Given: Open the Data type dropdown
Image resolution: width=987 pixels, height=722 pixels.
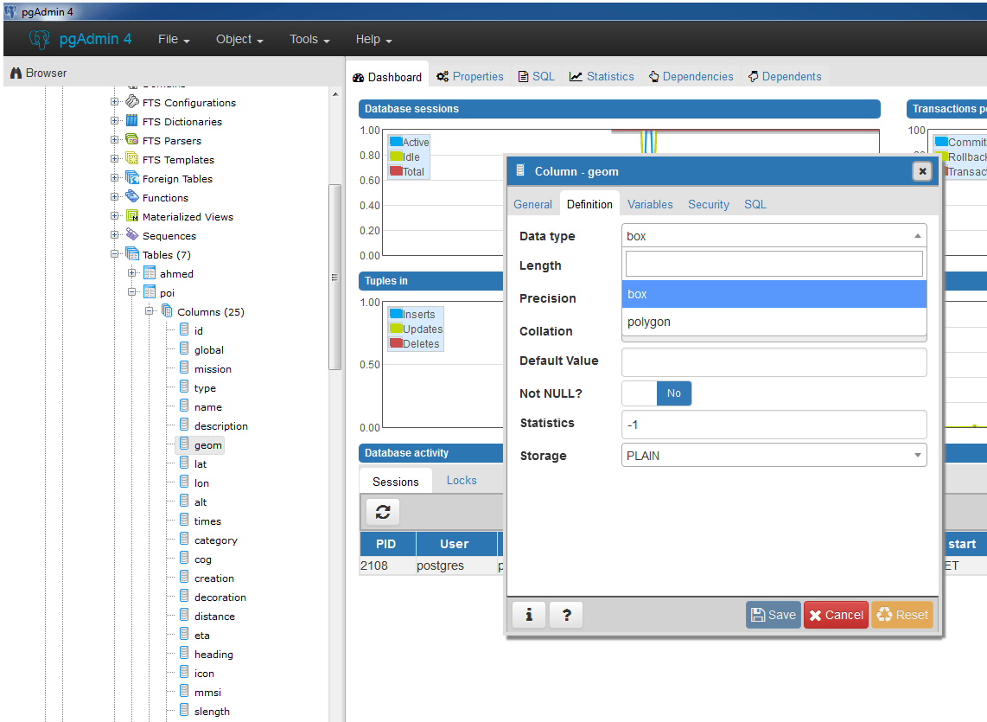Looking at the screenshot, I should pos(774,236).
